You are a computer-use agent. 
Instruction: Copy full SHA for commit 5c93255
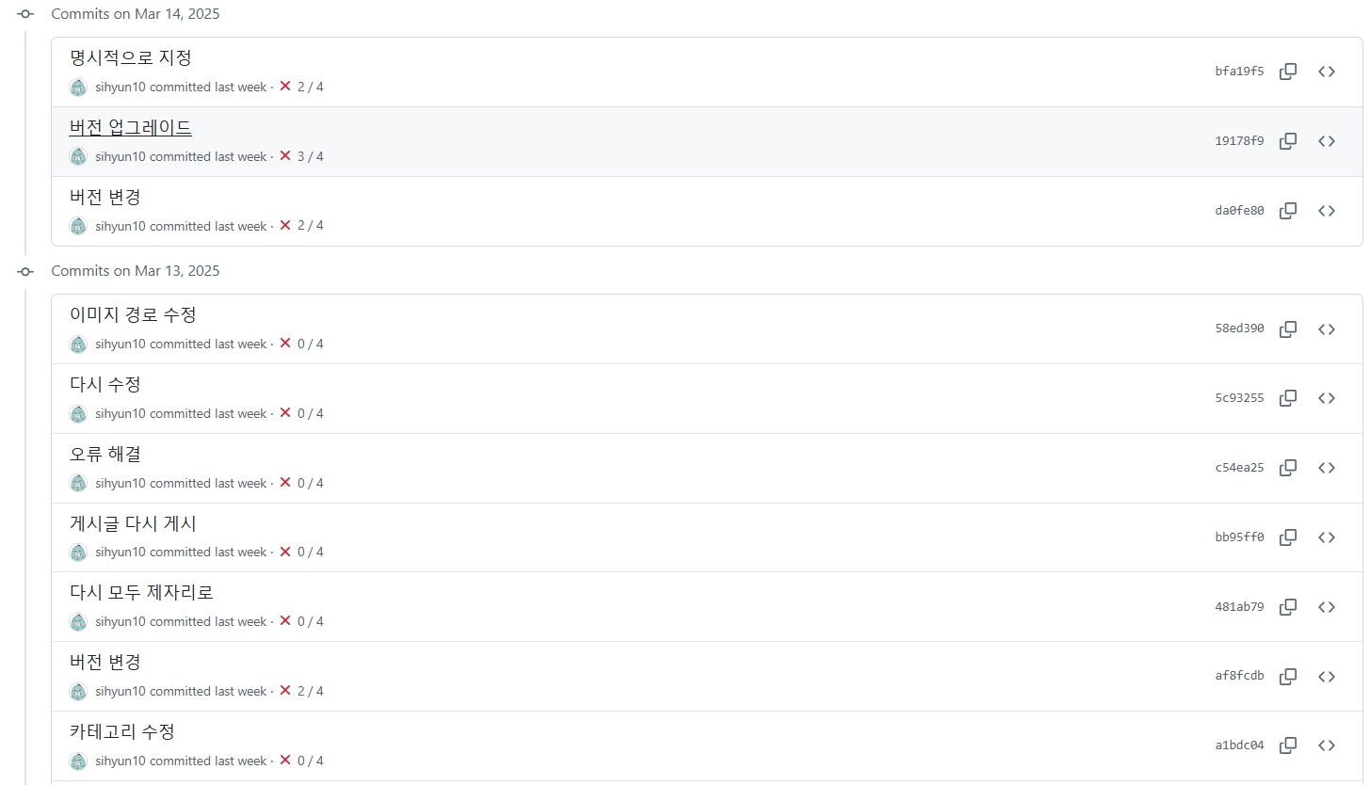pos(1288,398)
